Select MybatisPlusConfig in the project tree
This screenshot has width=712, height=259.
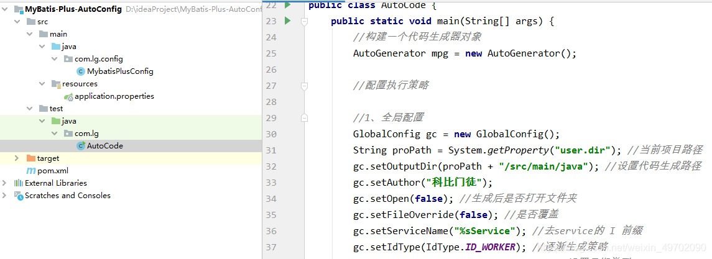tap(121, 71)
